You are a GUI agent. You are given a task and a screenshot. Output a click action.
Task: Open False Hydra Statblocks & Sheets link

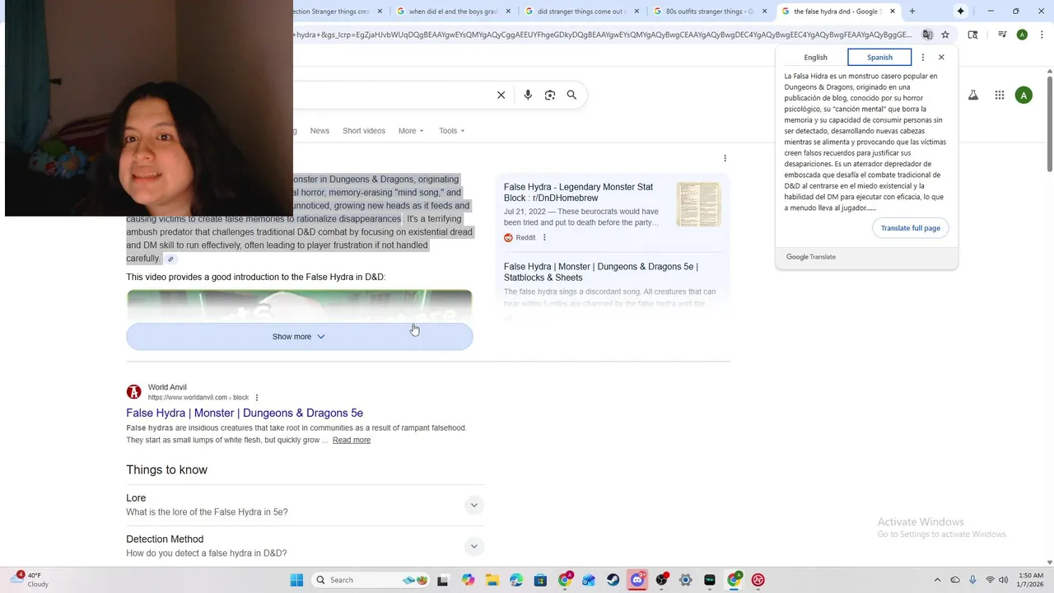(x=601, y=273)
